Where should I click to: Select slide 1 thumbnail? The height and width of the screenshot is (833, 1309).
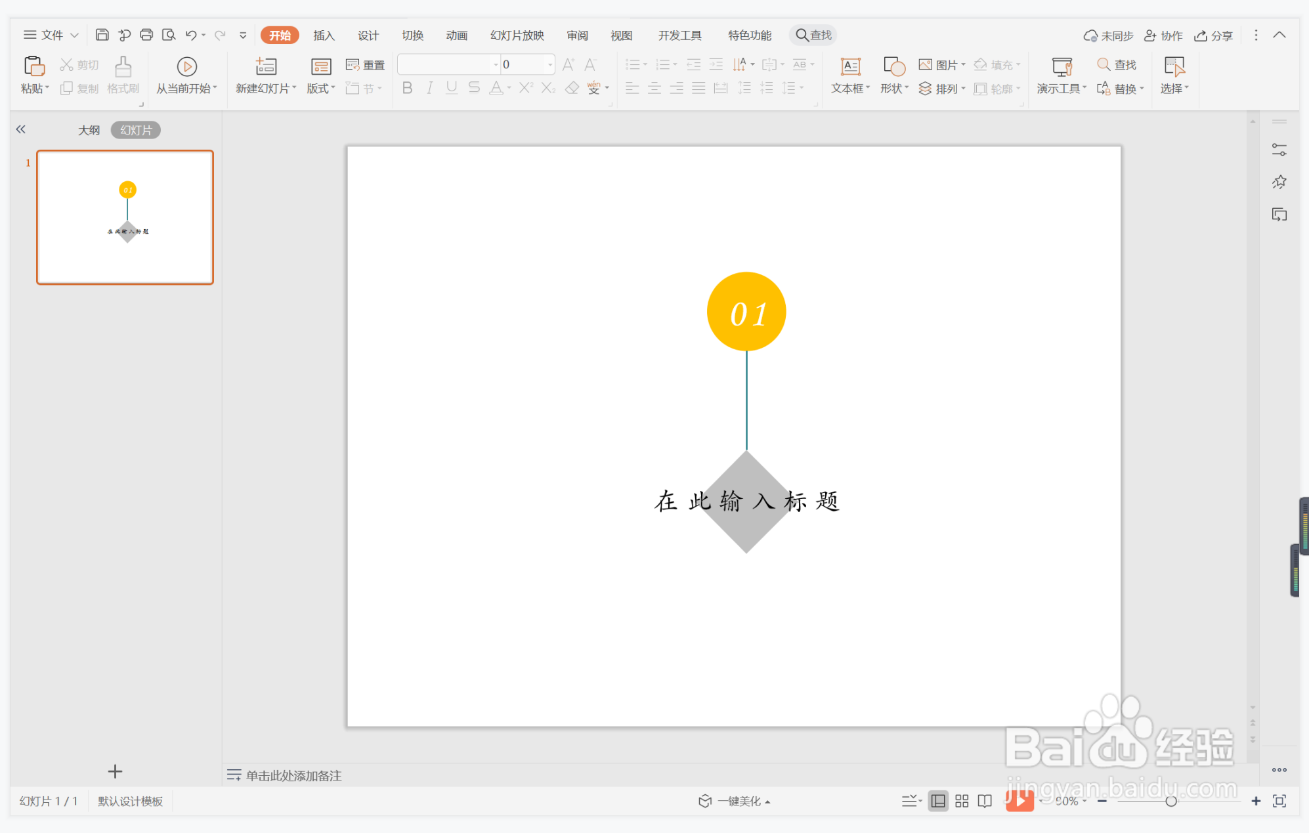pos(125,217)
